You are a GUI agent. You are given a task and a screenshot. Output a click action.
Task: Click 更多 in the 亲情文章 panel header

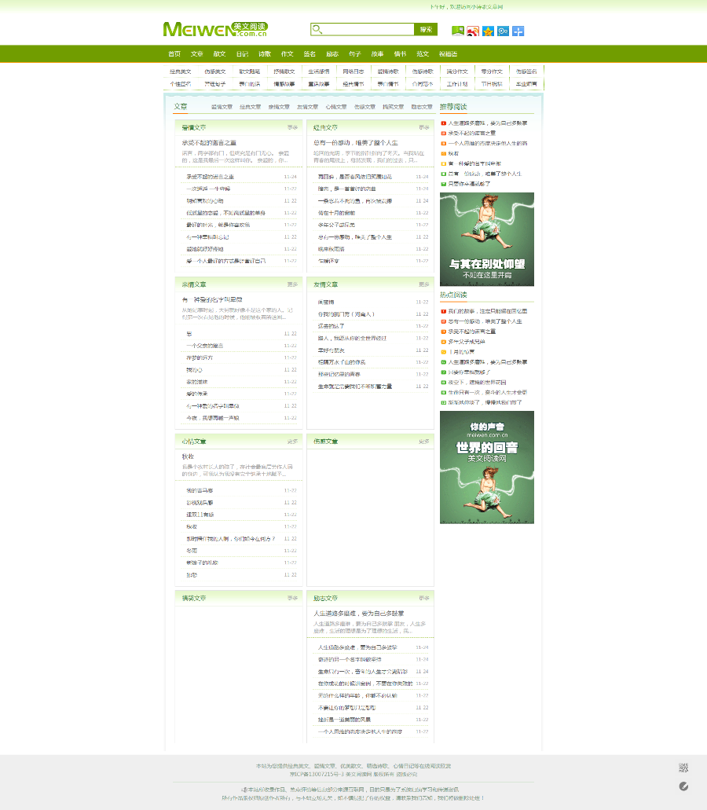click(x=293, y=284)
